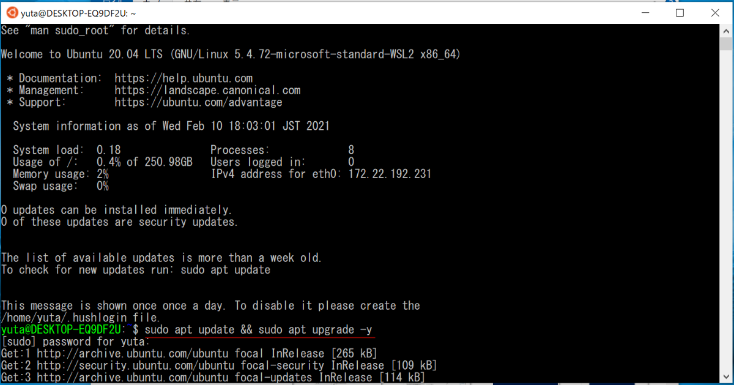The width and height of the screenshot is (734, 385).
Task: Click '0 updates can be installed immediately' line
Action: [x=116, y=210]
